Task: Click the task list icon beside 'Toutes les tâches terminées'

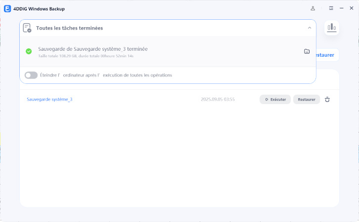Action: tap(27, 28)
